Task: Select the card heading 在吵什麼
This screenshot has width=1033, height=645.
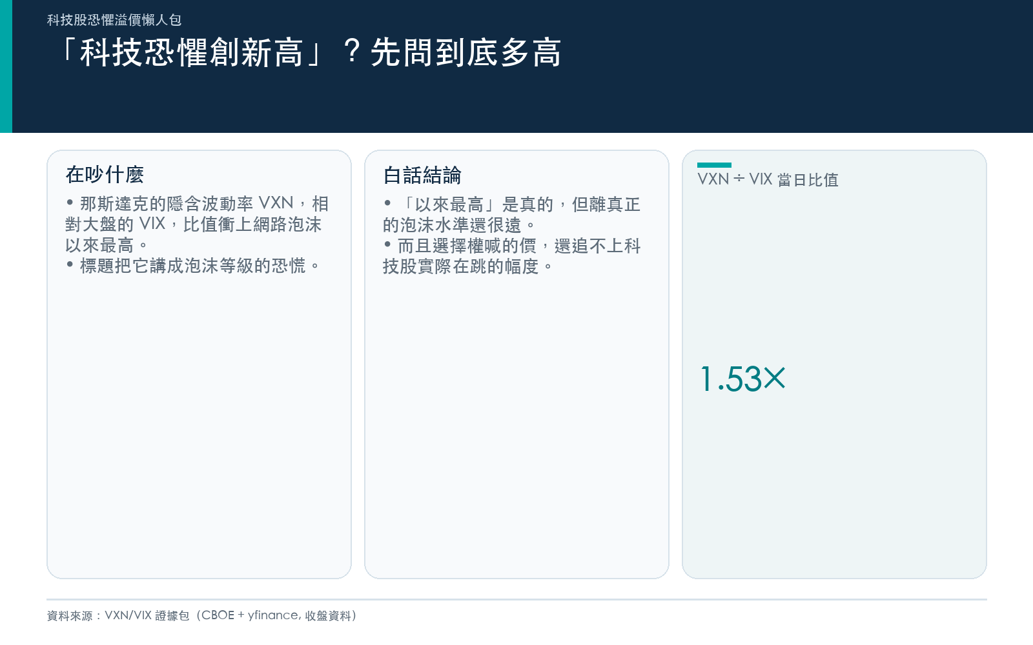Action: tap(105, 174)
